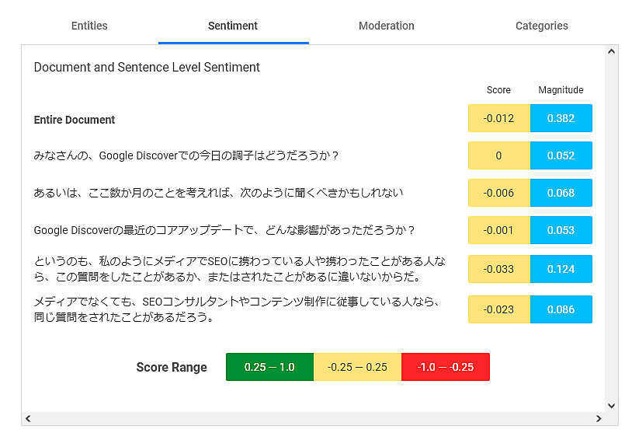The image size is (639, 440).
Task: Click the score value -0.023
Action: [498, 309]
